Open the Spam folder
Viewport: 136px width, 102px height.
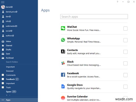point(8,92)
